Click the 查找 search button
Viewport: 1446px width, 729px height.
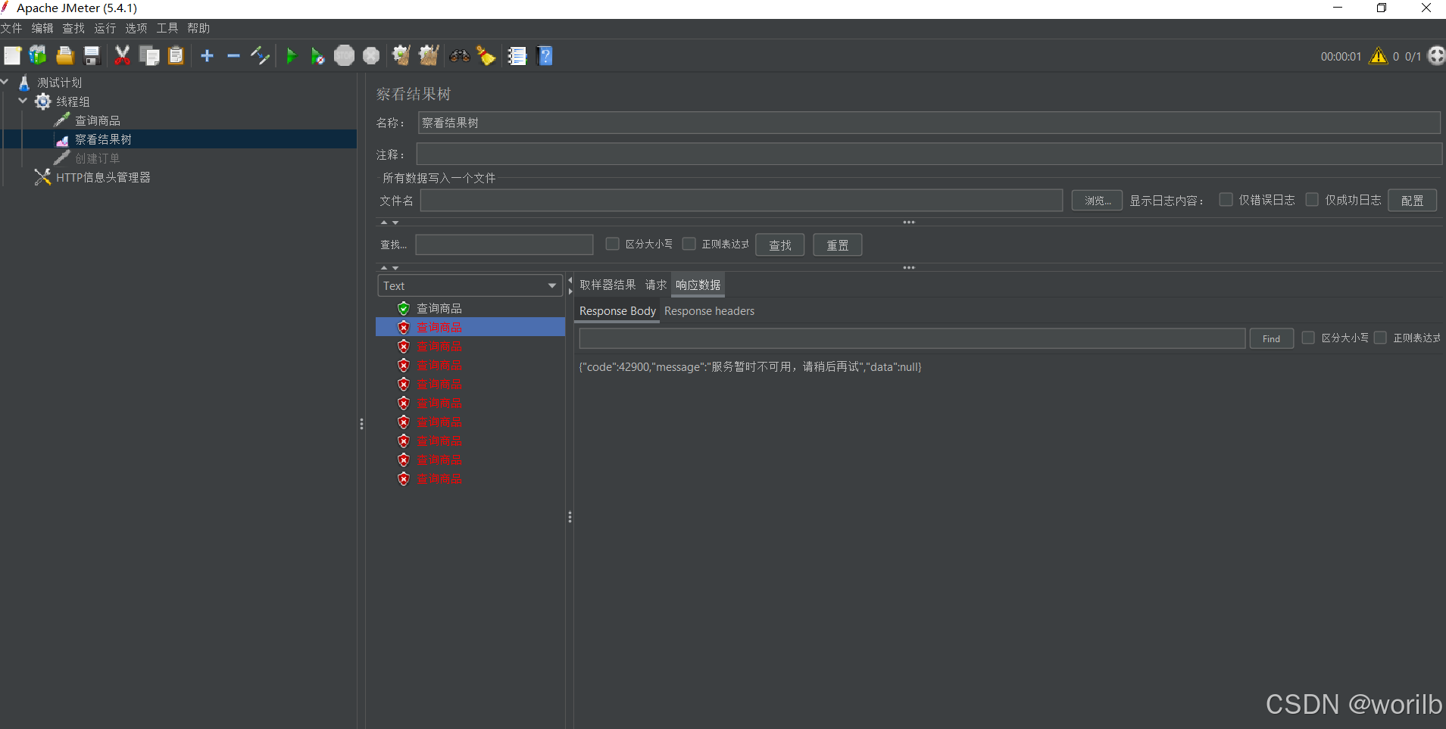780,245
